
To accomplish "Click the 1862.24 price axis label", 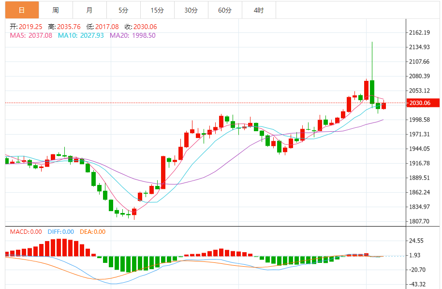I will [x=419, y=192].
